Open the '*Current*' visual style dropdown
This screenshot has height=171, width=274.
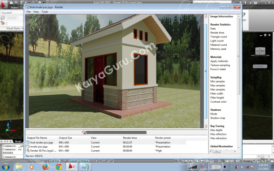pos(11,13)
